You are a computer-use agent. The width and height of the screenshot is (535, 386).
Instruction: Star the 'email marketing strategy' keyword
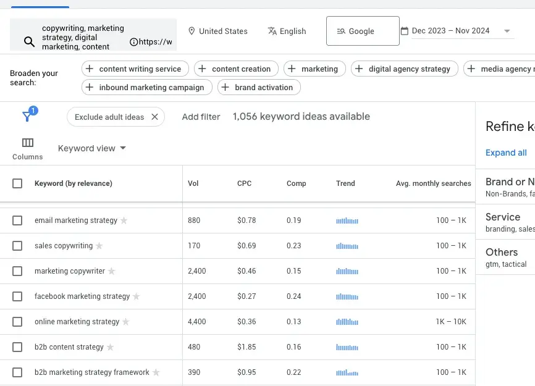[124, 220]
